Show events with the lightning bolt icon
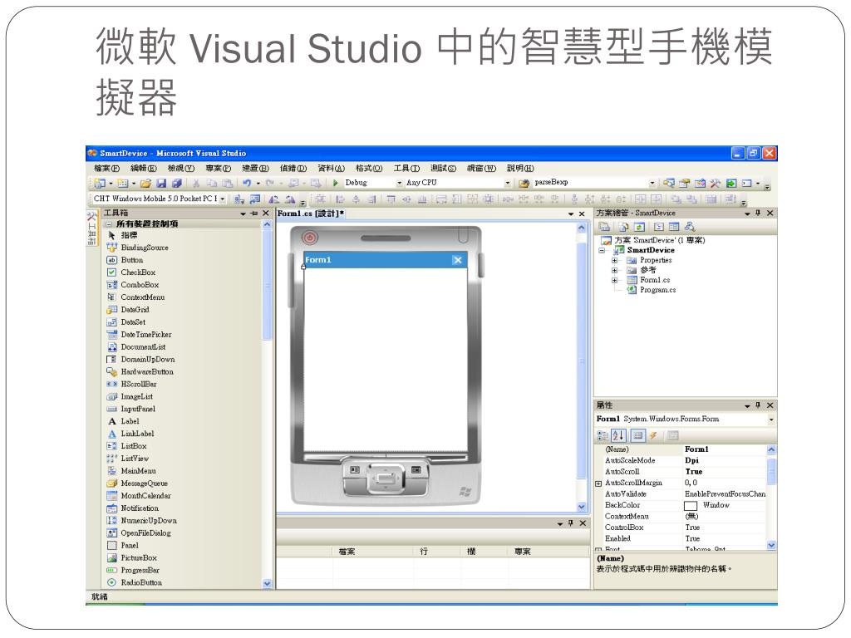This screenshot has width=851, height=638. click(x=653, y=435)
